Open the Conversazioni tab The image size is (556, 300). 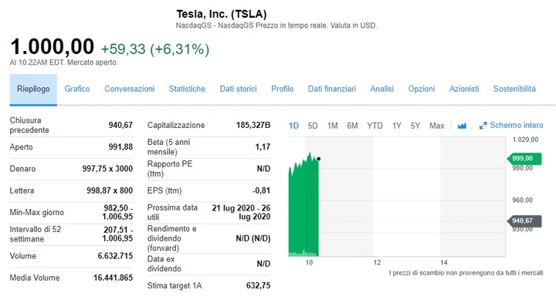coord(130,89)
